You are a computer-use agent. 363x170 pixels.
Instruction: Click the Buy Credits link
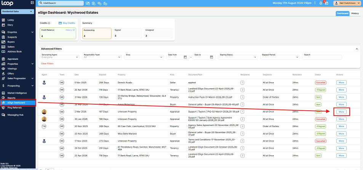[x=67, y=23]
